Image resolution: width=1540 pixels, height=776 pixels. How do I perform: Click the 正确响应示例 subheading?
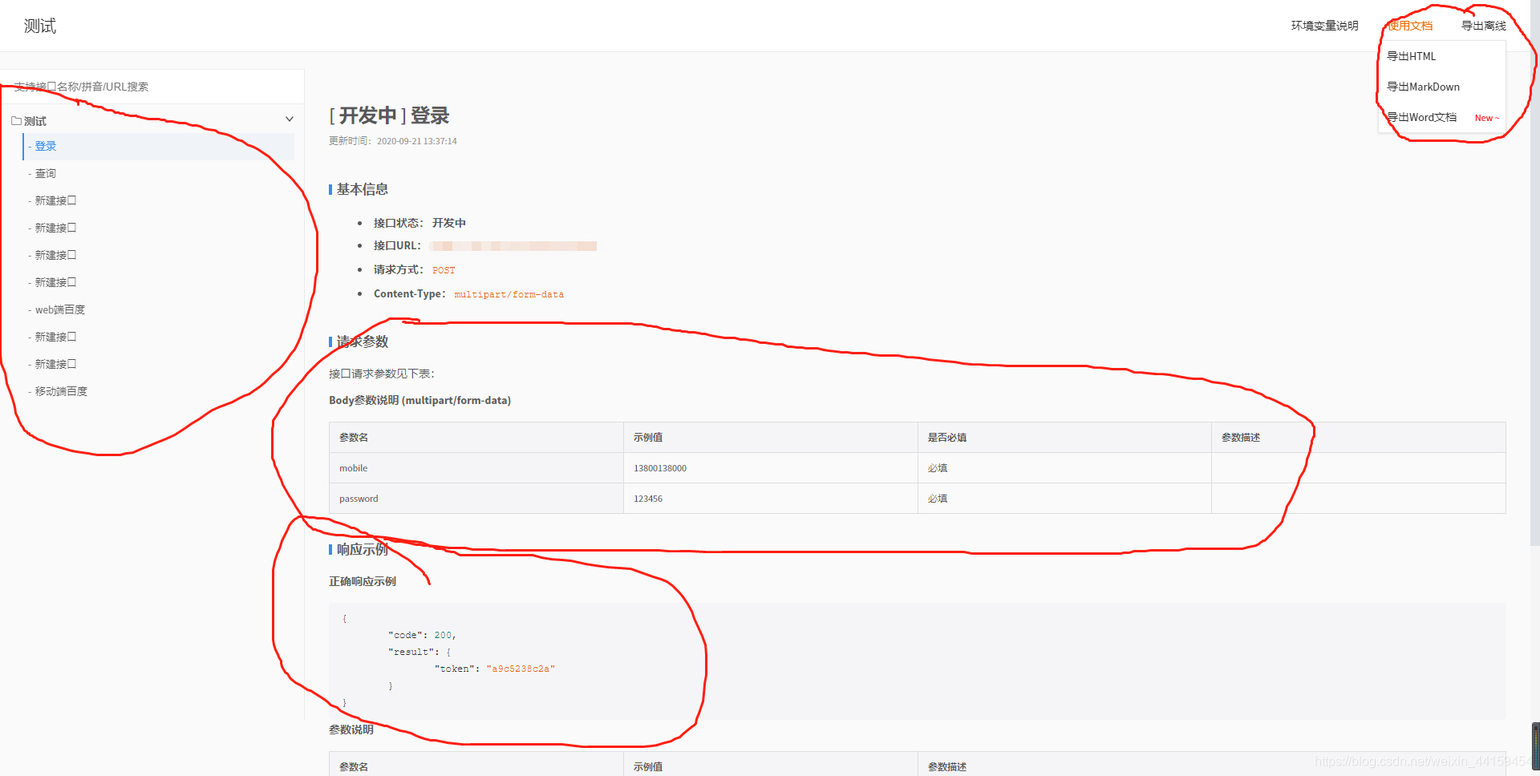[363, 581]
